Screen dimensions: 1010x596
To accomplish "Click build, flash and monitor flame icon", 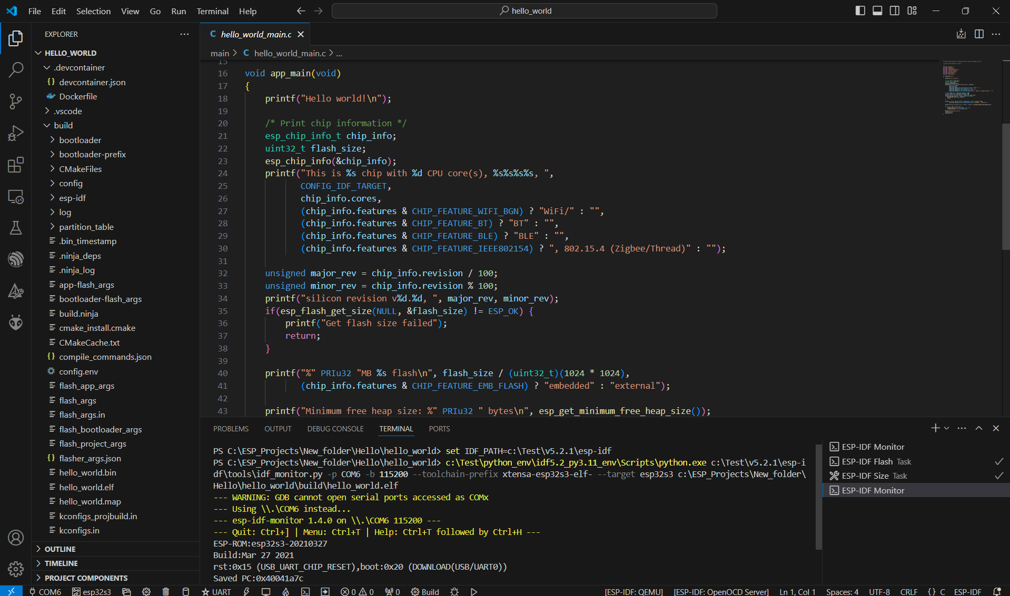I will click(x=285, y=591).
